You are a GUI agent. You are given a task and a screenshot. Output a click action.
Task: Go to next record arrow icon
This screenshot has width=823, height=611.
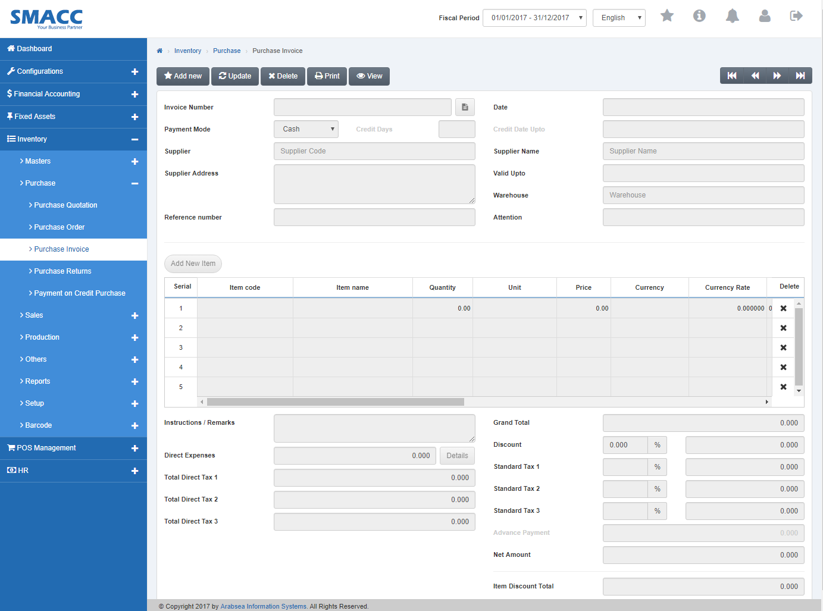point(777,76)
